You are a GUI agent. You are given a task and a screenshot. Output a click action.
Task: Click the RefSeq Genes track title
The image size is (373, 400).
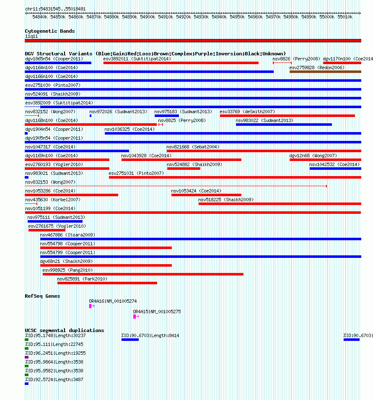[42, 296]
